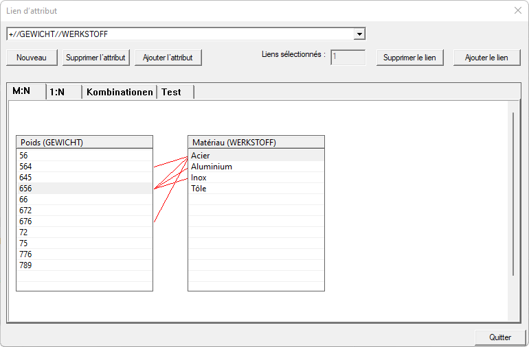This screenshot has width=529, height=347.
Task: Click the vertical scrollbar in the M:N panel
Action: [513, 194]
